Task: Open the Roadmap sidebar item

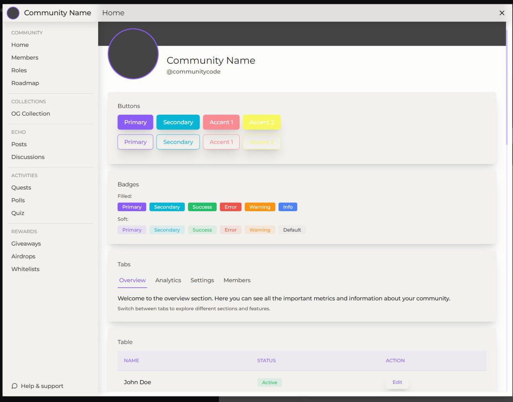Action: pos(25,83)
